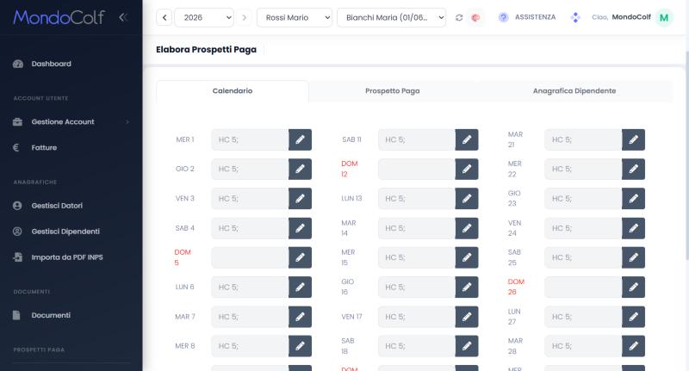689x371 pixels.
Task: Edit hours for SAB 18
Action: [467, 346]
